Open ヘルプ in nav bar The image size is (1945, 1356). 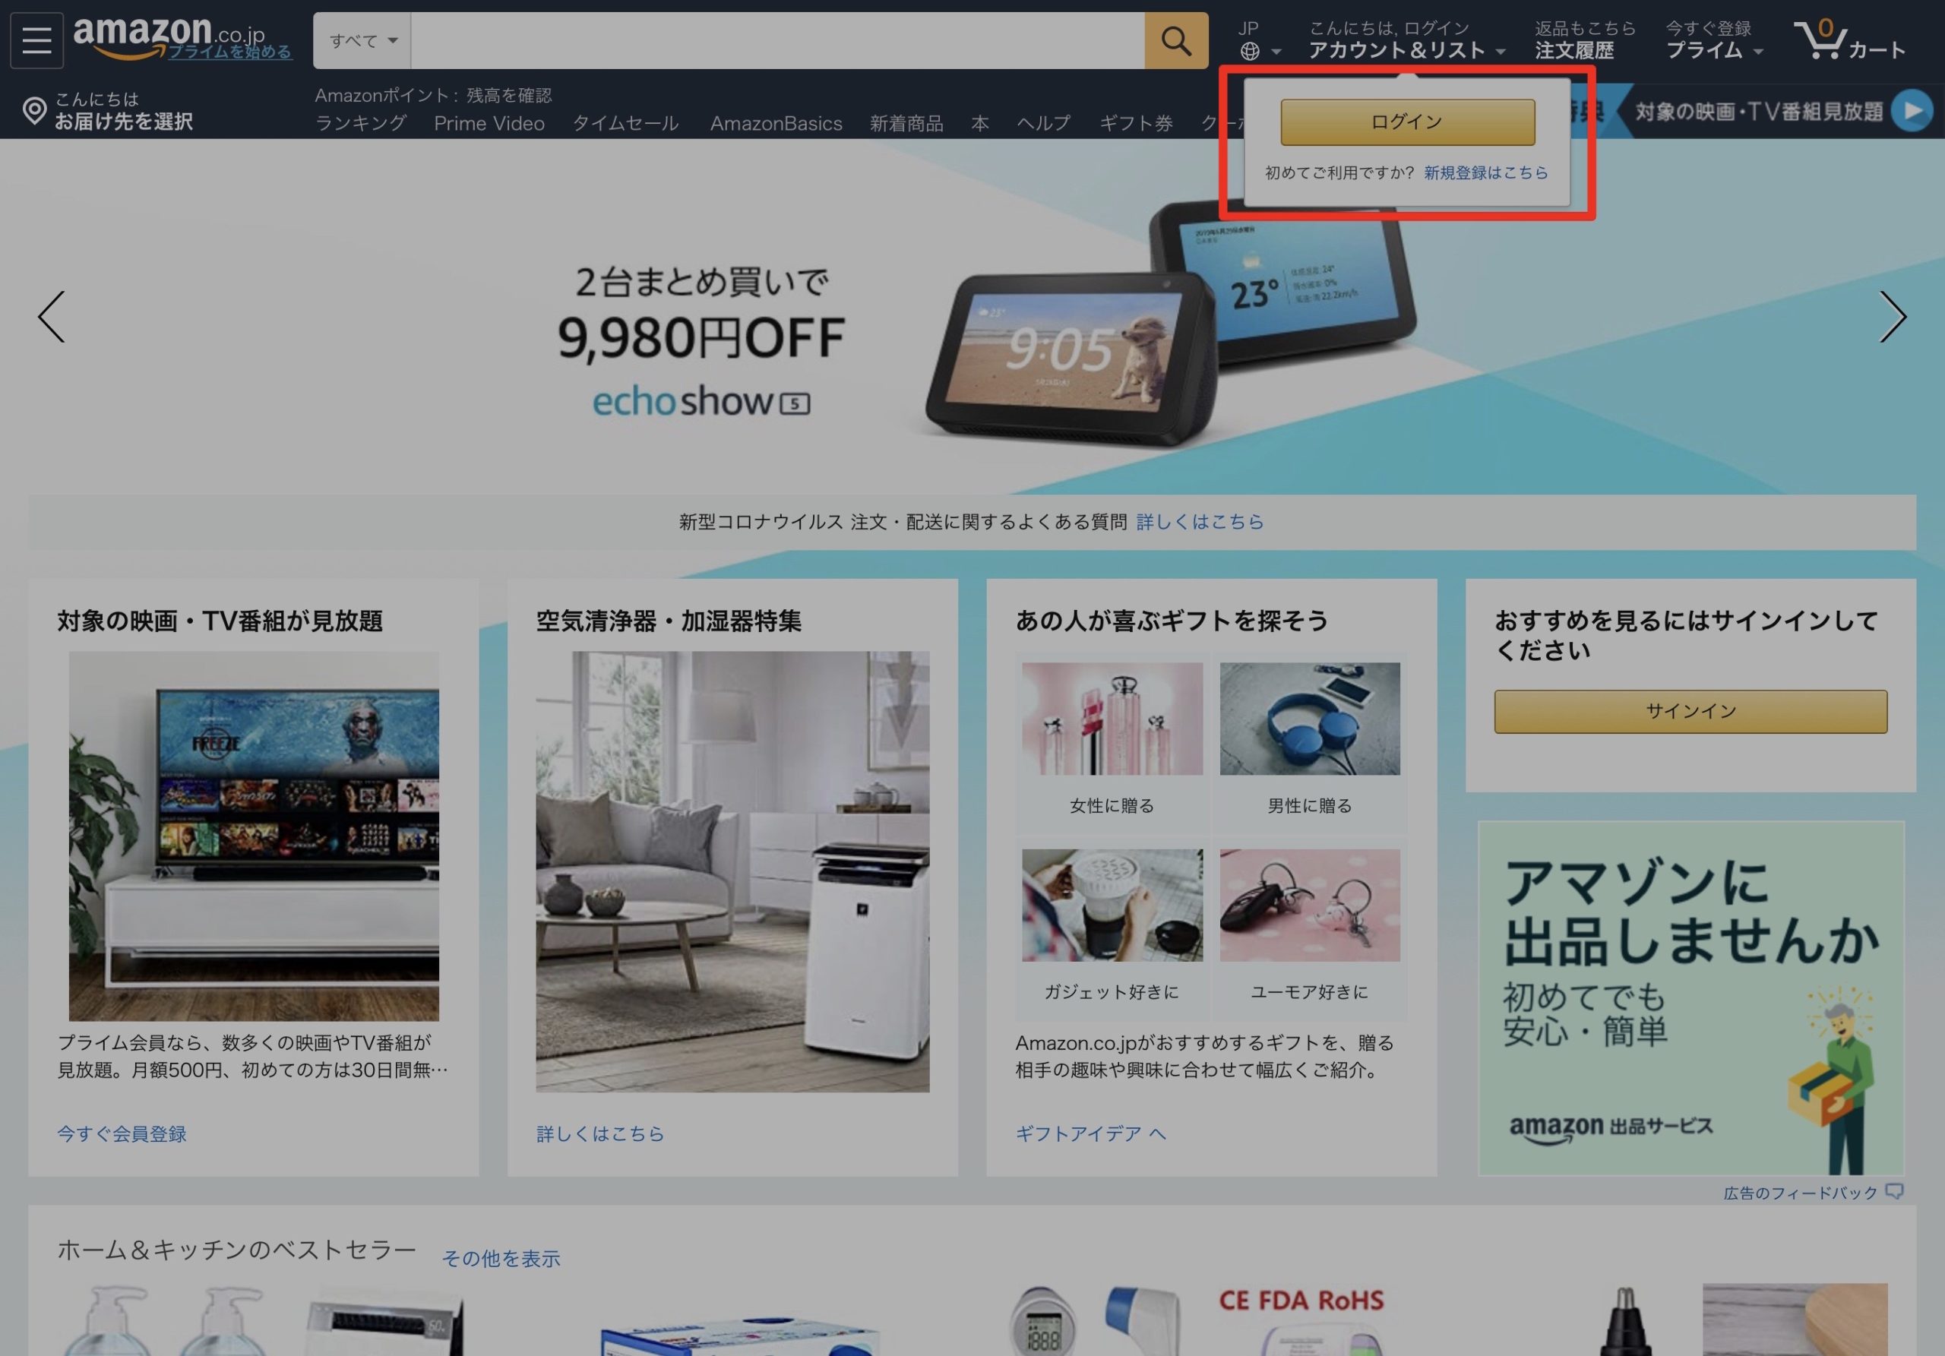click(1044, 124)
